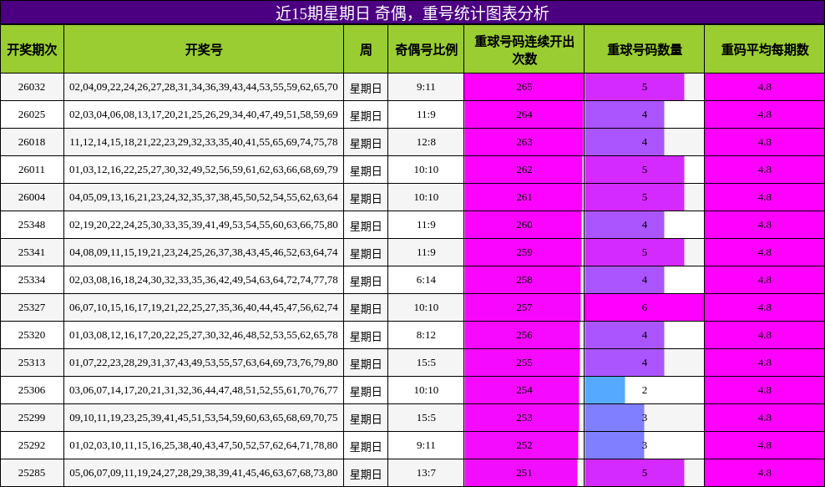Select period number 25285 in the last row
Image resolution: width=825 pixels, height=487 pixels.
tap(33, 472)
